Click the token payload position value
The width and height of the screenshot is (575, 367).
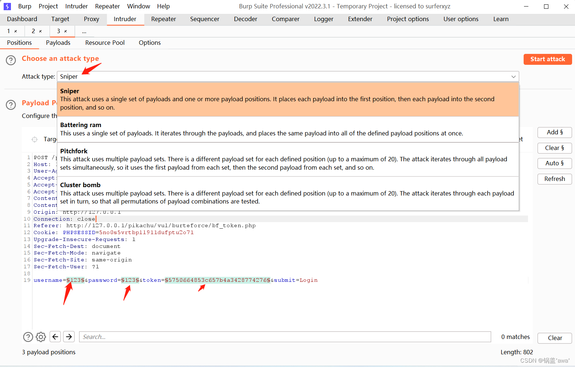point(218,280)
